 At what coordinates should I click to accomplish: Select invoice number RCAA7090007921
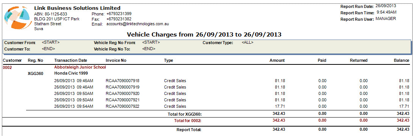click(123, 100)
